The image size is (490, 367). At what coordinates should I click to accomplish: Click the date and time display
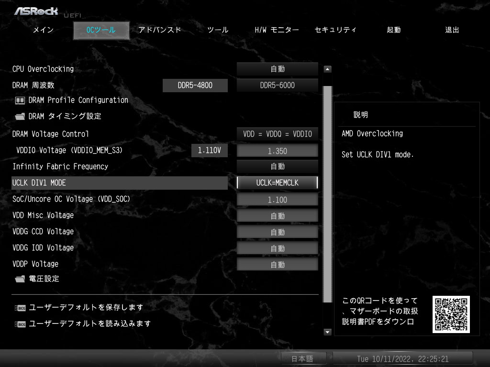pos(402,358)
